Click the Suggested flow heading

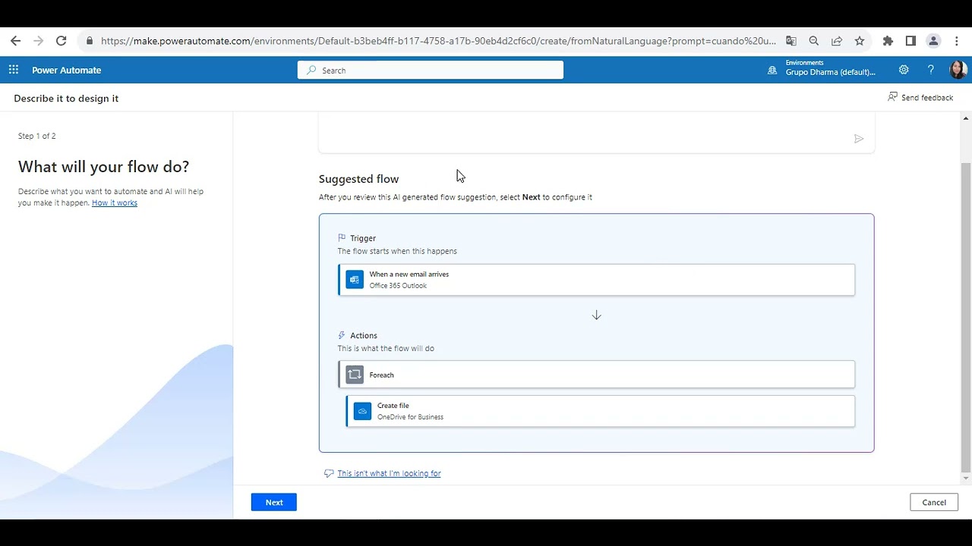[x=358, y=179]
